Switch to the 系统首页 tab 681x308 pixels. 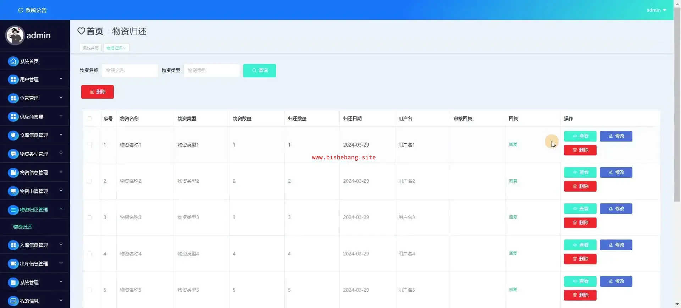[x=91, y=48]
